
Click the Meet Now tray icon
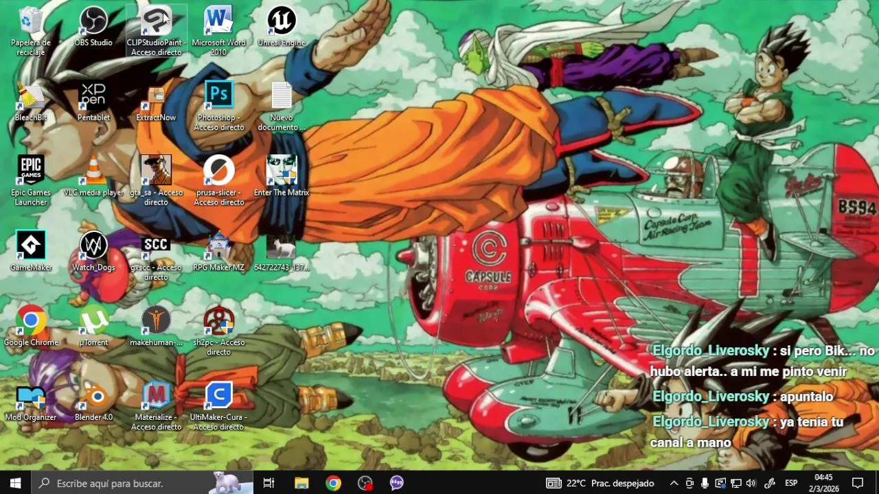click(x=689, y=483)
